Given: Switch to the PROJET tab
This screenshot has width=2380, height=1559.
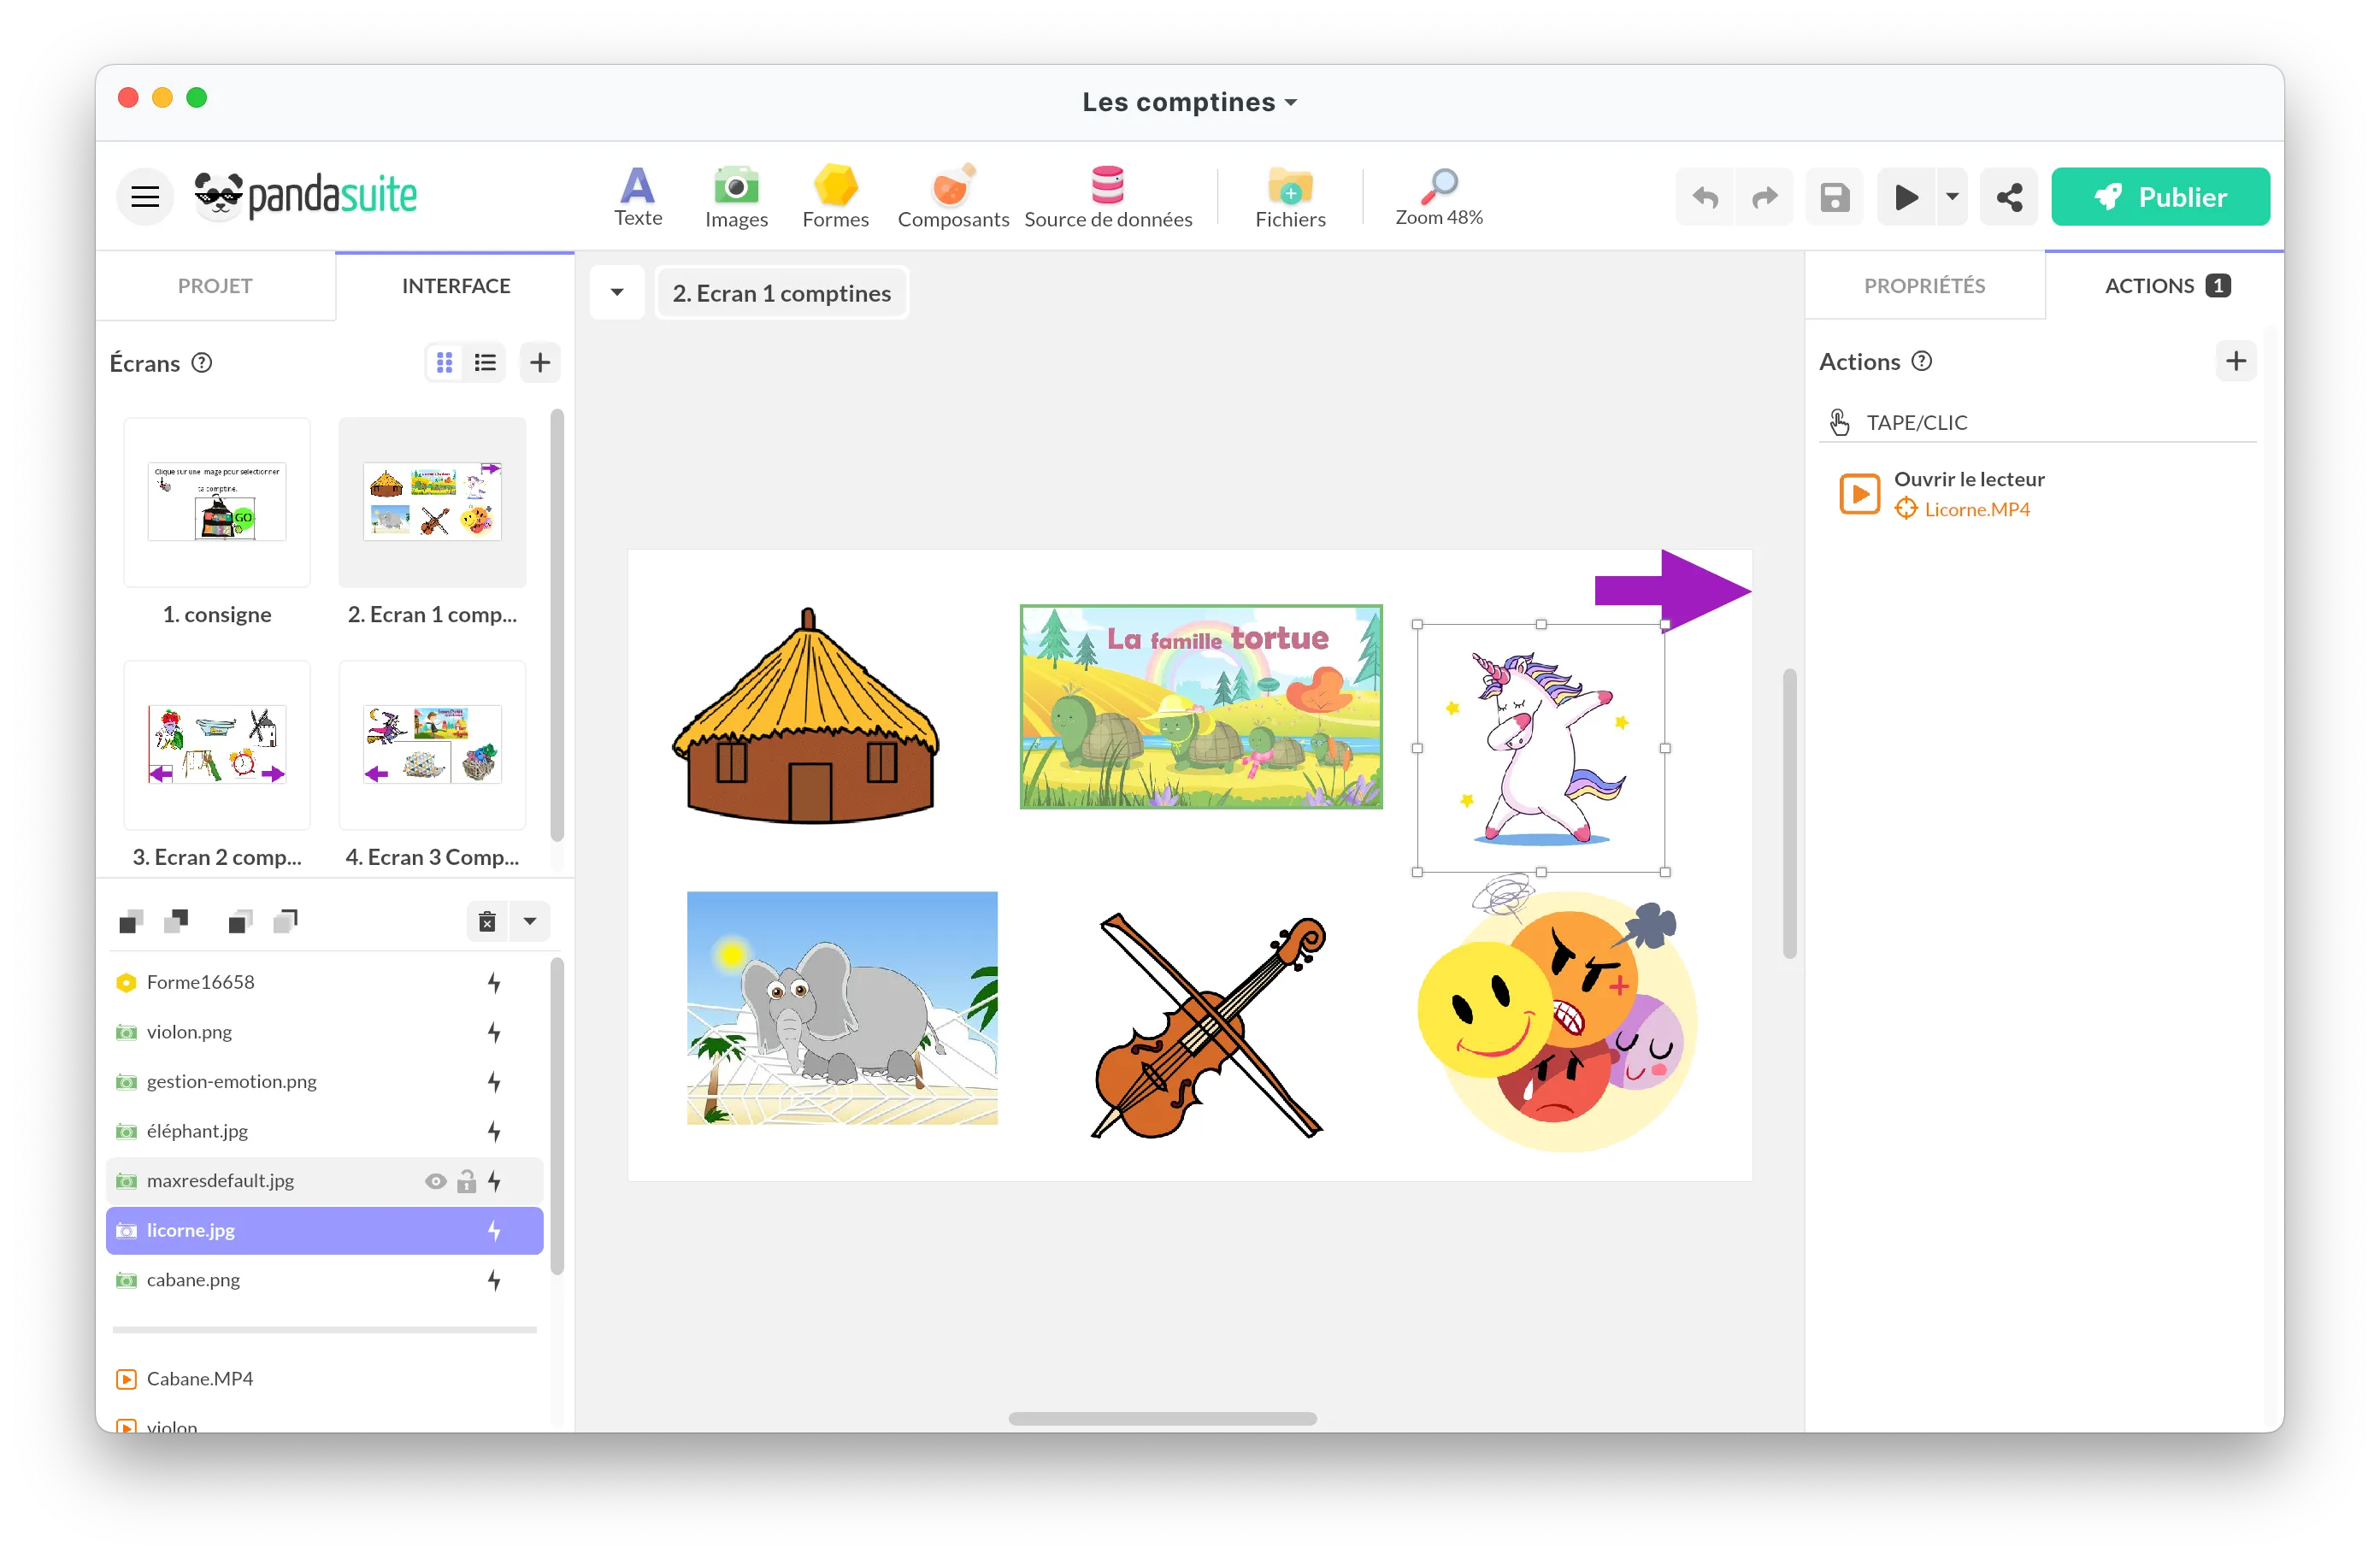Looking at the screenshot, I should click(215, 285).
